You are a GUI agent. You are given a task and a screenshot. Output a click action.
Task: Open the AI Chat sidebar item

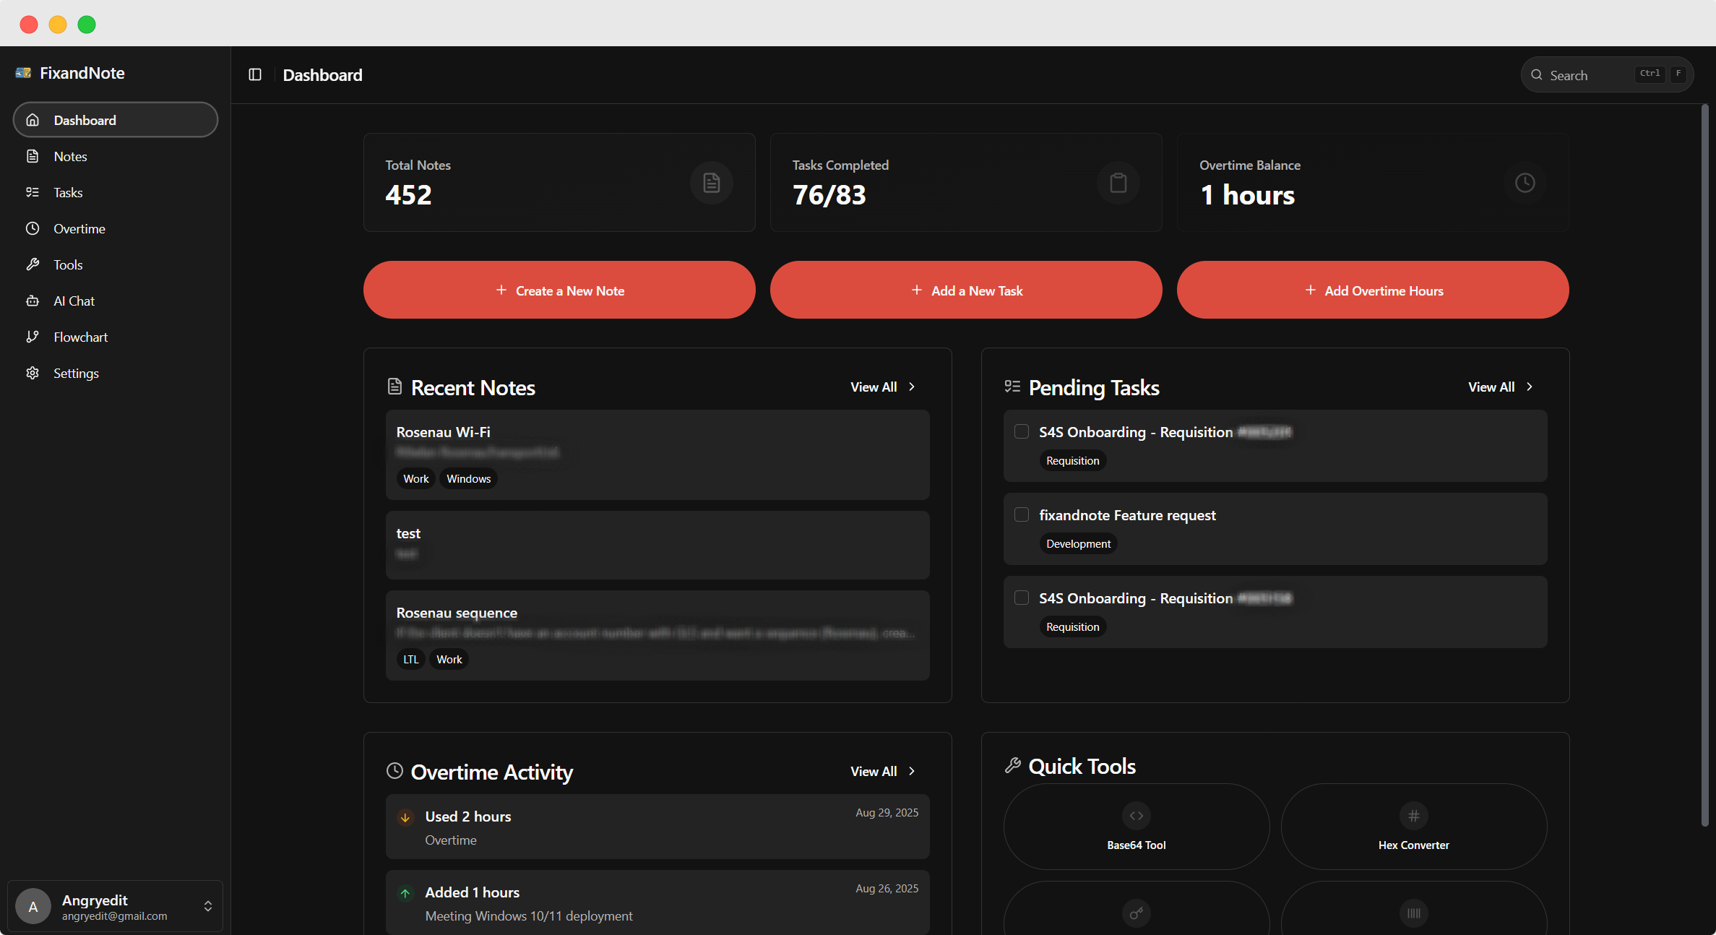(x=74, y=301)
